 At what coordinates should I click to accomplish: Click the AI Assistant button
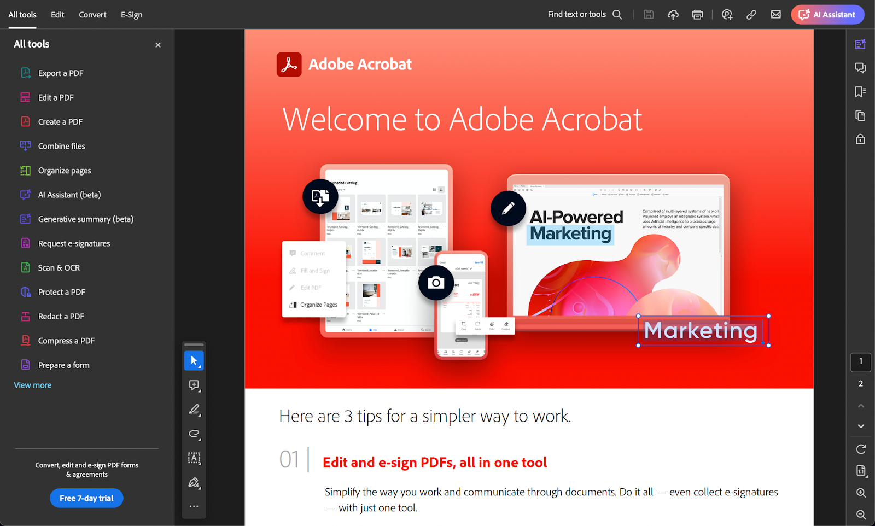click(827, 15)
